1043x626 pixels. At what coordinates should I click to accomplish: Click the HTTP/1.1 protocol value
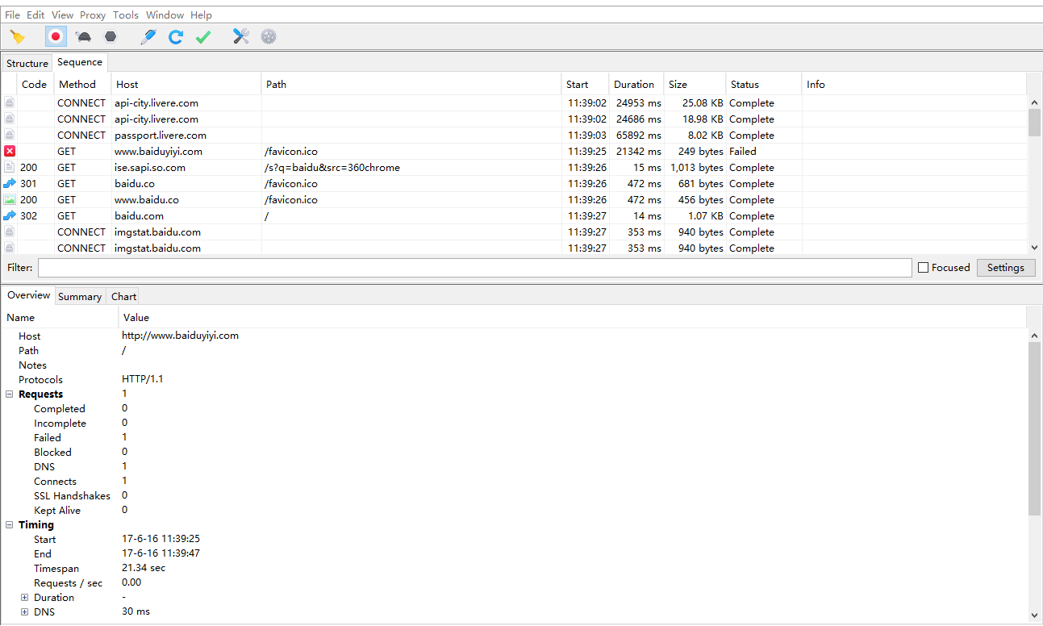[x=143, y=379]
